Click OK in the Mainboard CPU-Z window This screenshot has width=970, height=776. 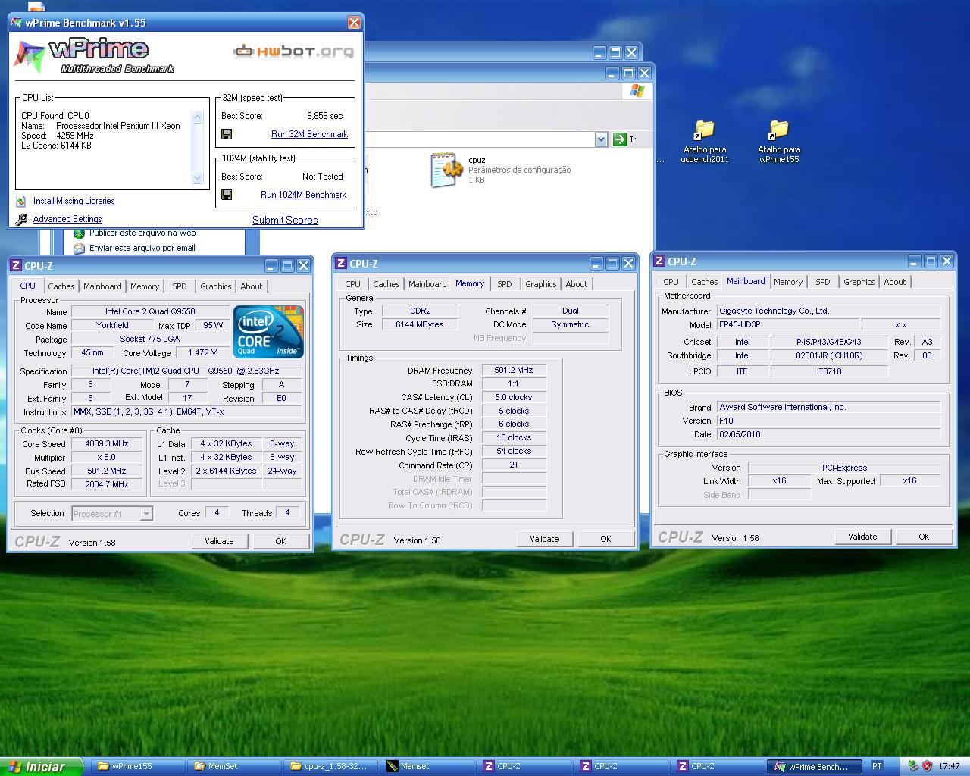coord(924,537)
